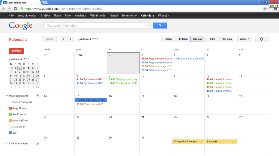Toggle Rafał Krzaczyński calendar visibility

pos(10,102)
